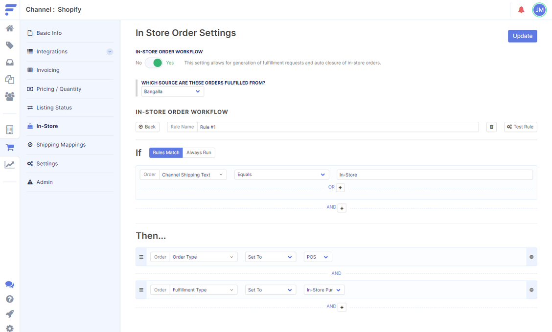The width and height of the screenshot is (552, 332).
Task: Remove the Order Type action row
Action: (531, 257)
